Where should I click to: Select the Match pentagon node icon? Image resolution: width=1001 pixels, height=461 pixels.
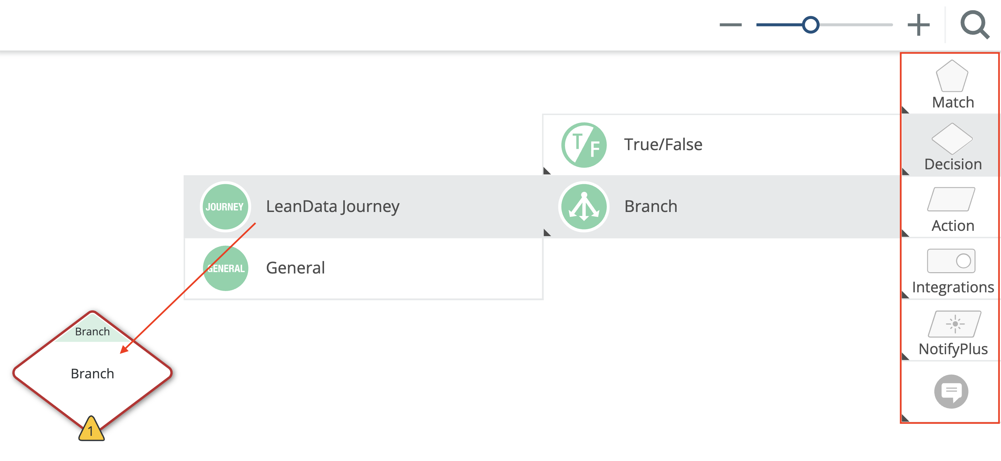point(952,76)
